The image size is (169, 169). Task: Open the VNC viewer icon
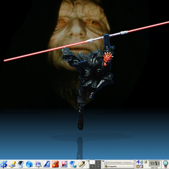tap(64, 164)
